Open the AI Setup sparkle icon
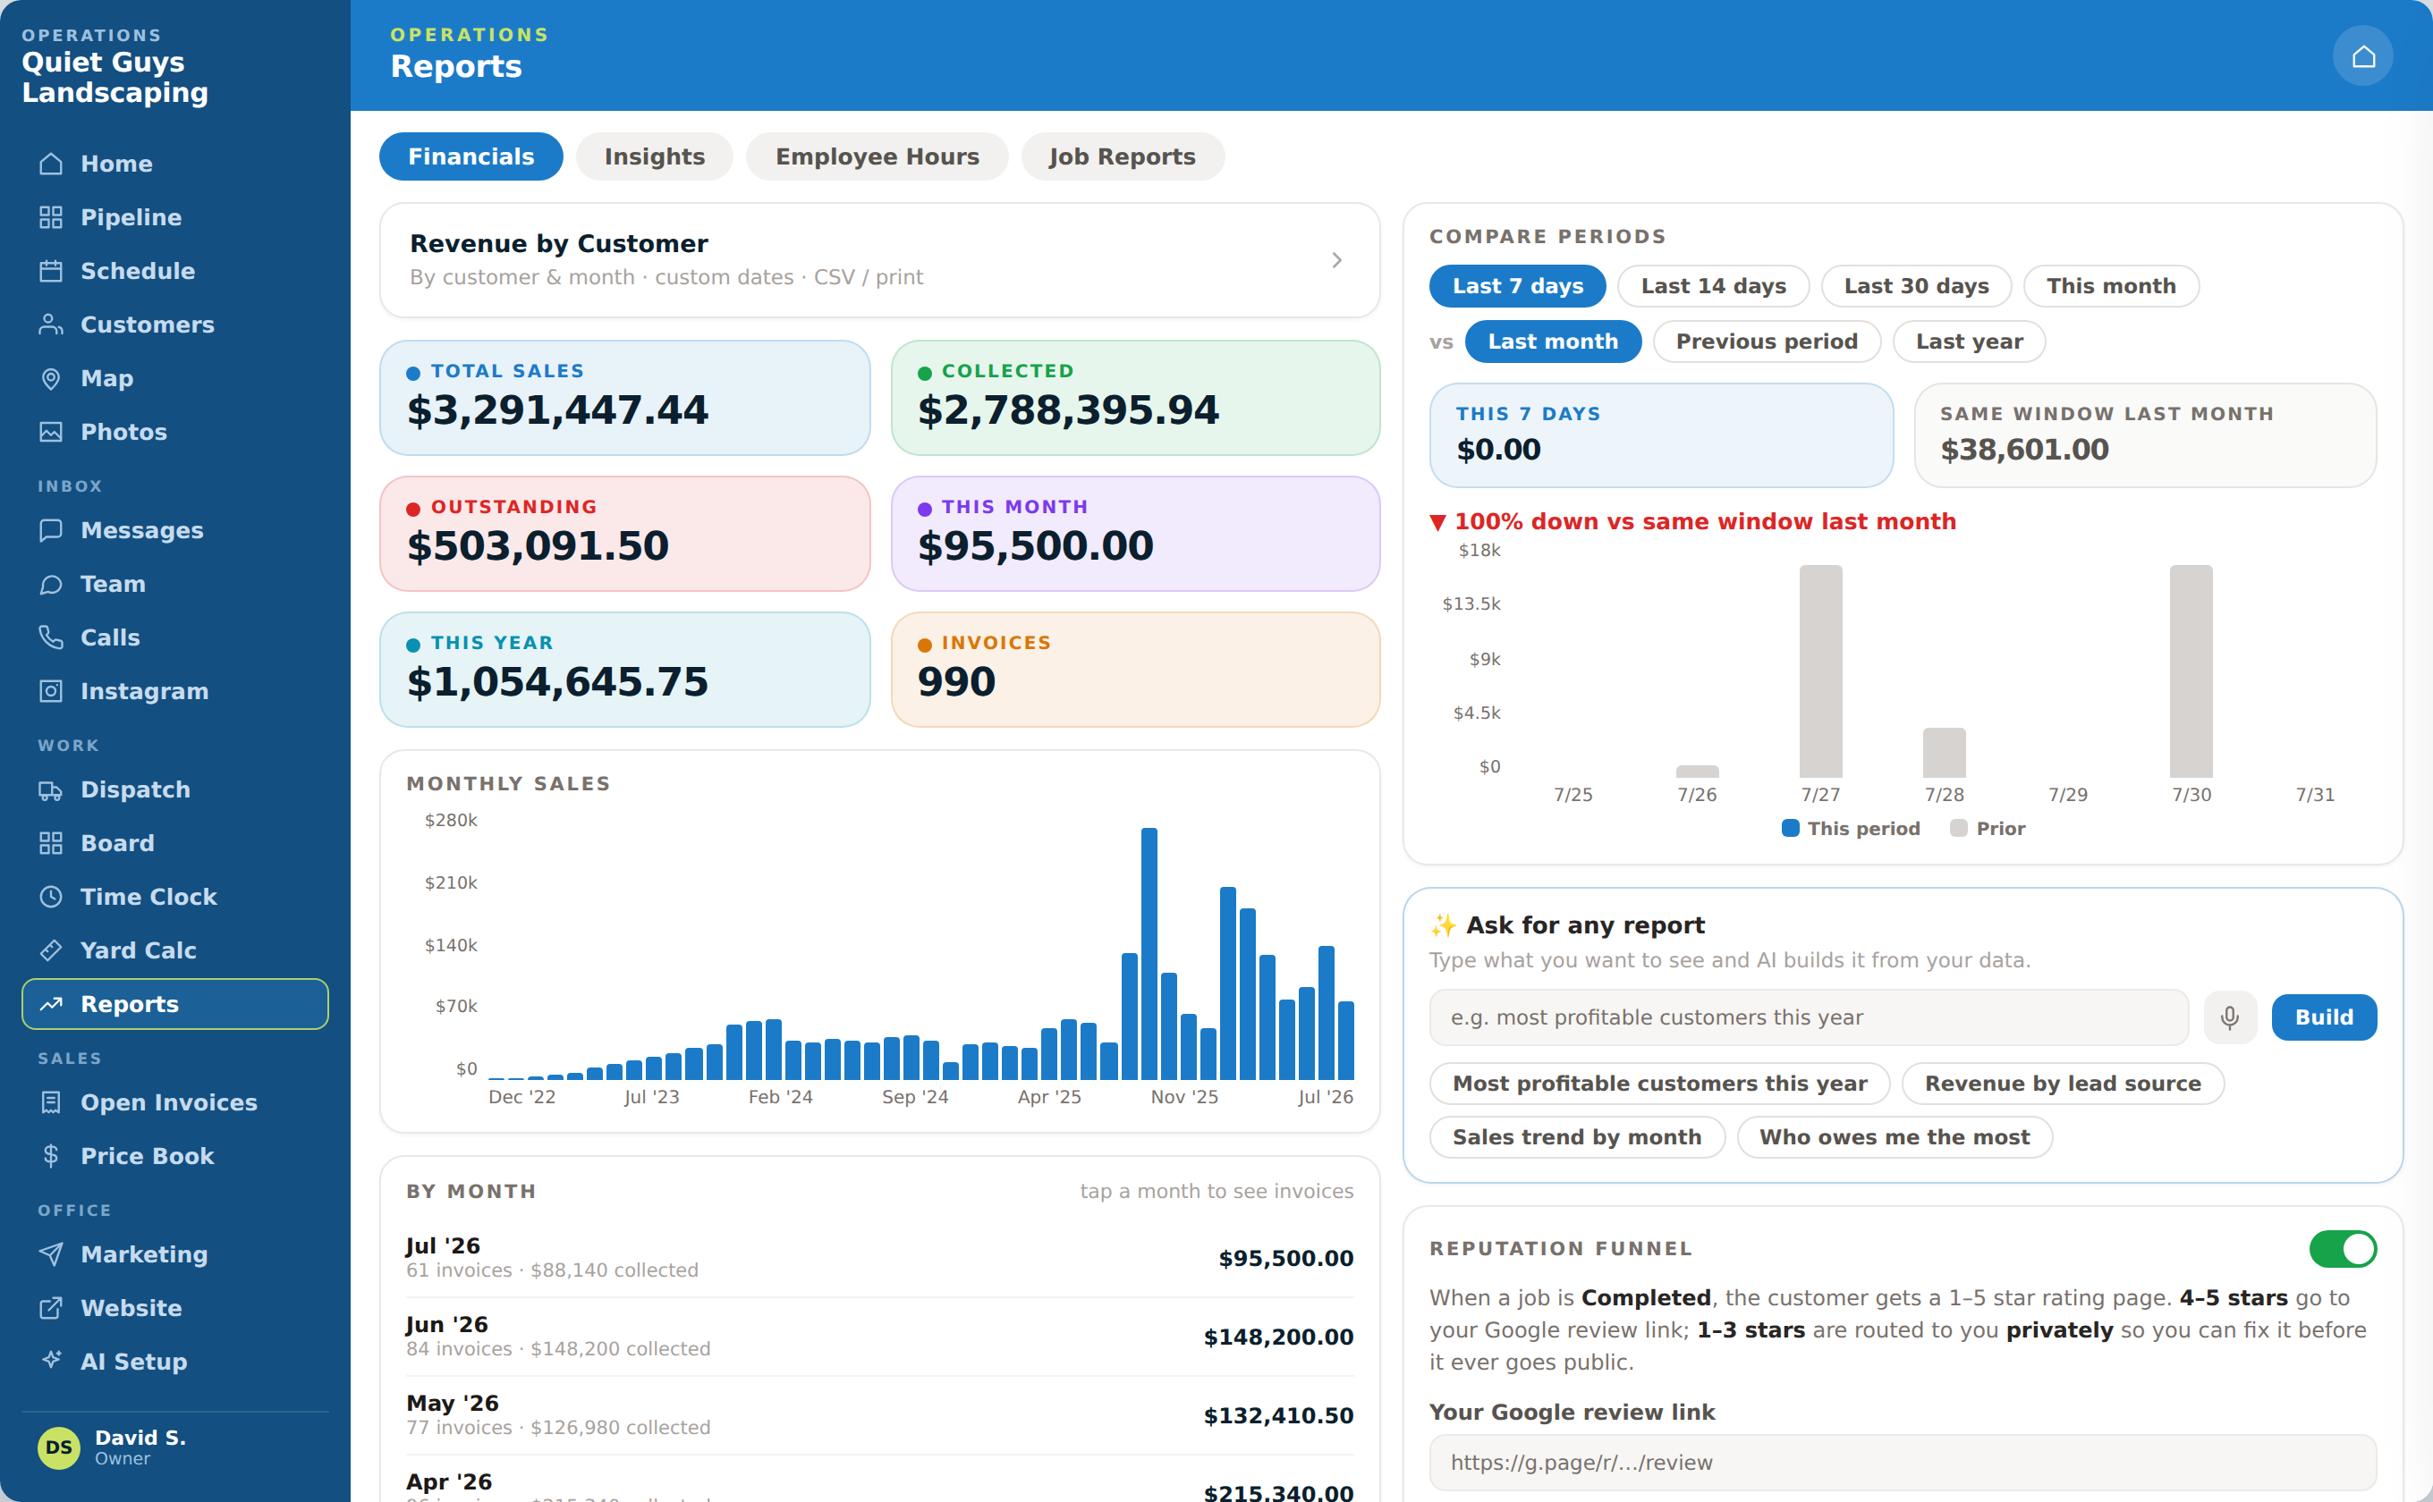 (x=51, y=1360)
